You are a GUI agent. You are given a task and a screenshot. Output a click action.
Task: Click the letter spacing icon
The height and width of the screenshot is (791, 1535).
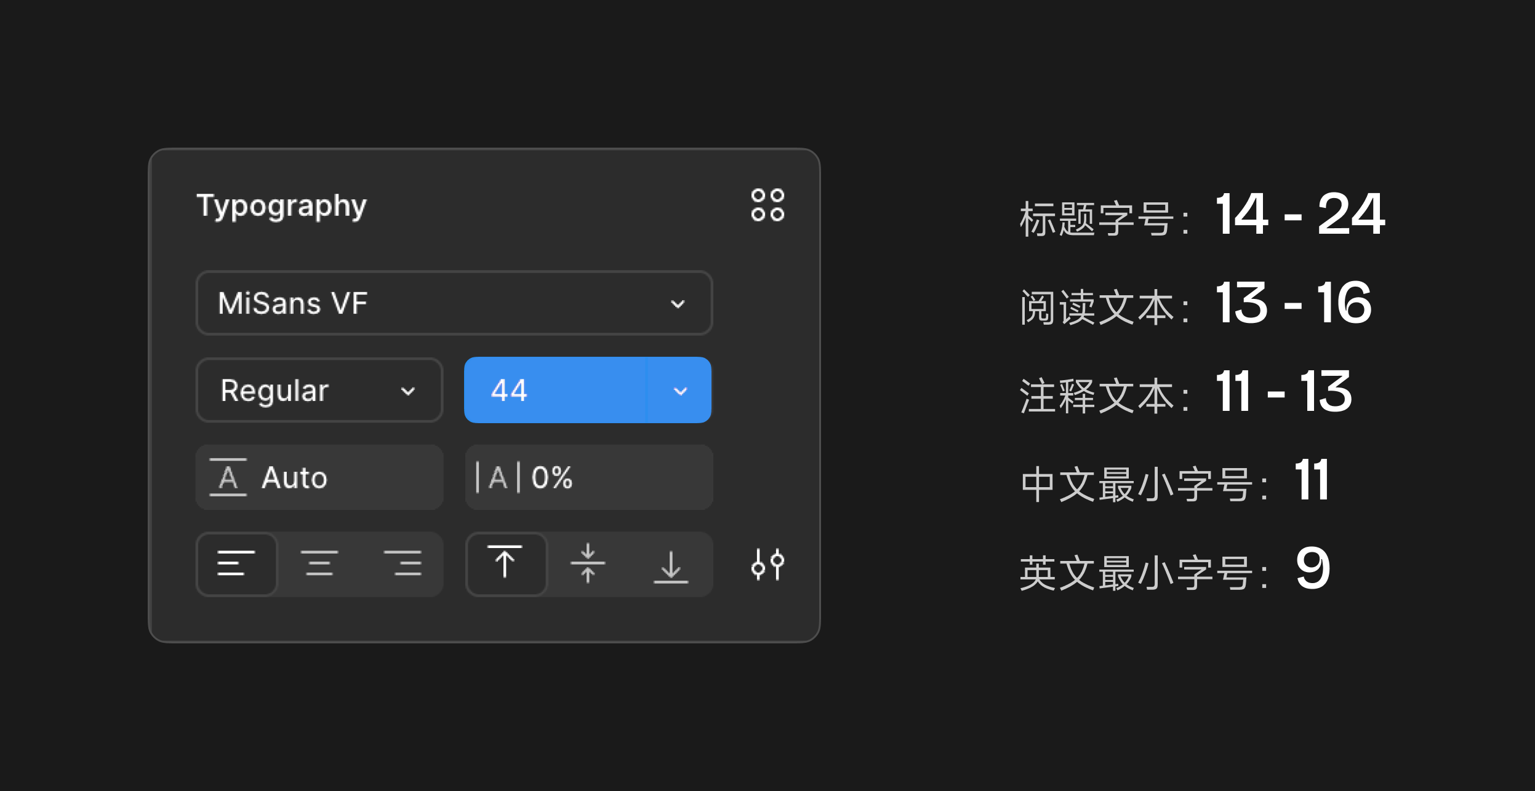[x=498, y=477]
